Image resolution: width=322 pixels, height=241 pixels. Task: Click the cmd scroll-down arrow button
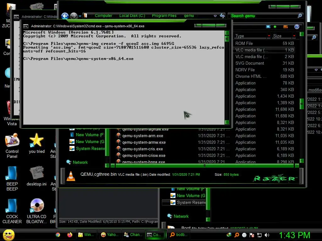pos(227,122)
